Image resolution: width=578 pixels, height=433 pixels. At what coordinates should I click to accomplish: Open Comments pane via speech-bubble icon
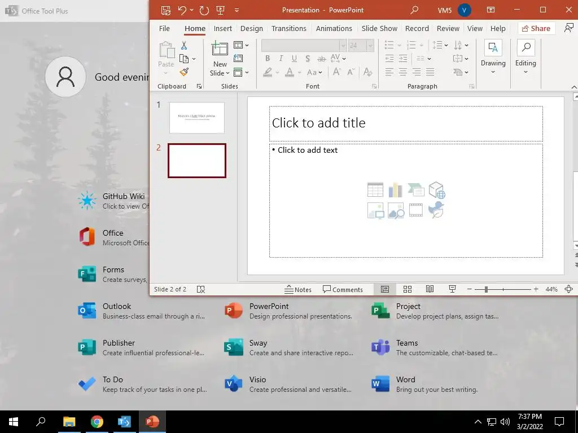[343, 289]
